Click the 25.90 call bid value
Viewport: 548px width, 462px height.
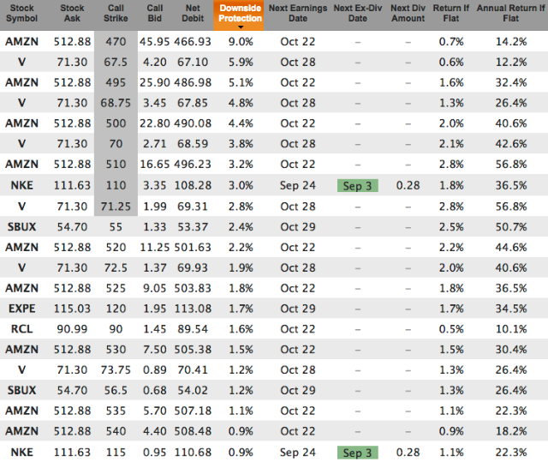click(154, 82)
